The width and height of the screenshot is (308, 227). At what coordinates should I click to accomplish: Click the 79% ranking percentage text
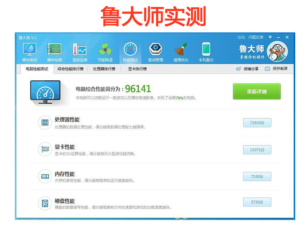coord(179,98)
